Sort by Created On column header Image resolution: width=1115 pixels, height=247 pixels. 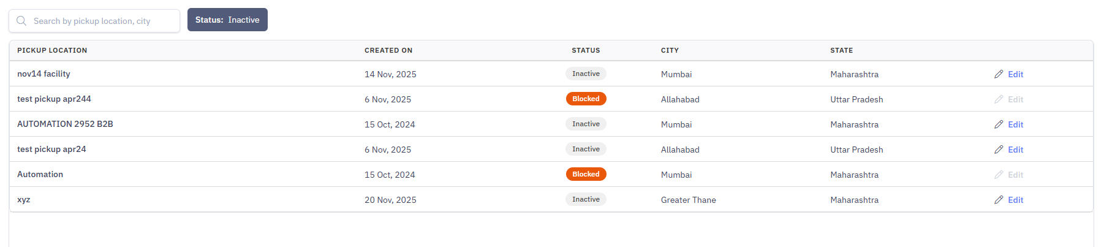388,50
